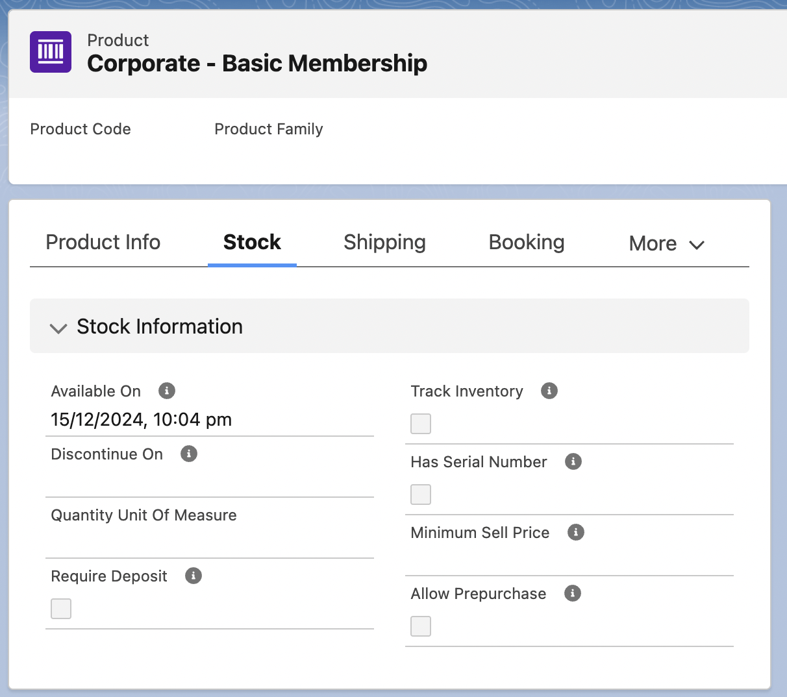Viewport: 787px width, 697px height.
Task: Click the Available On date value
Action: coord(142,420)
